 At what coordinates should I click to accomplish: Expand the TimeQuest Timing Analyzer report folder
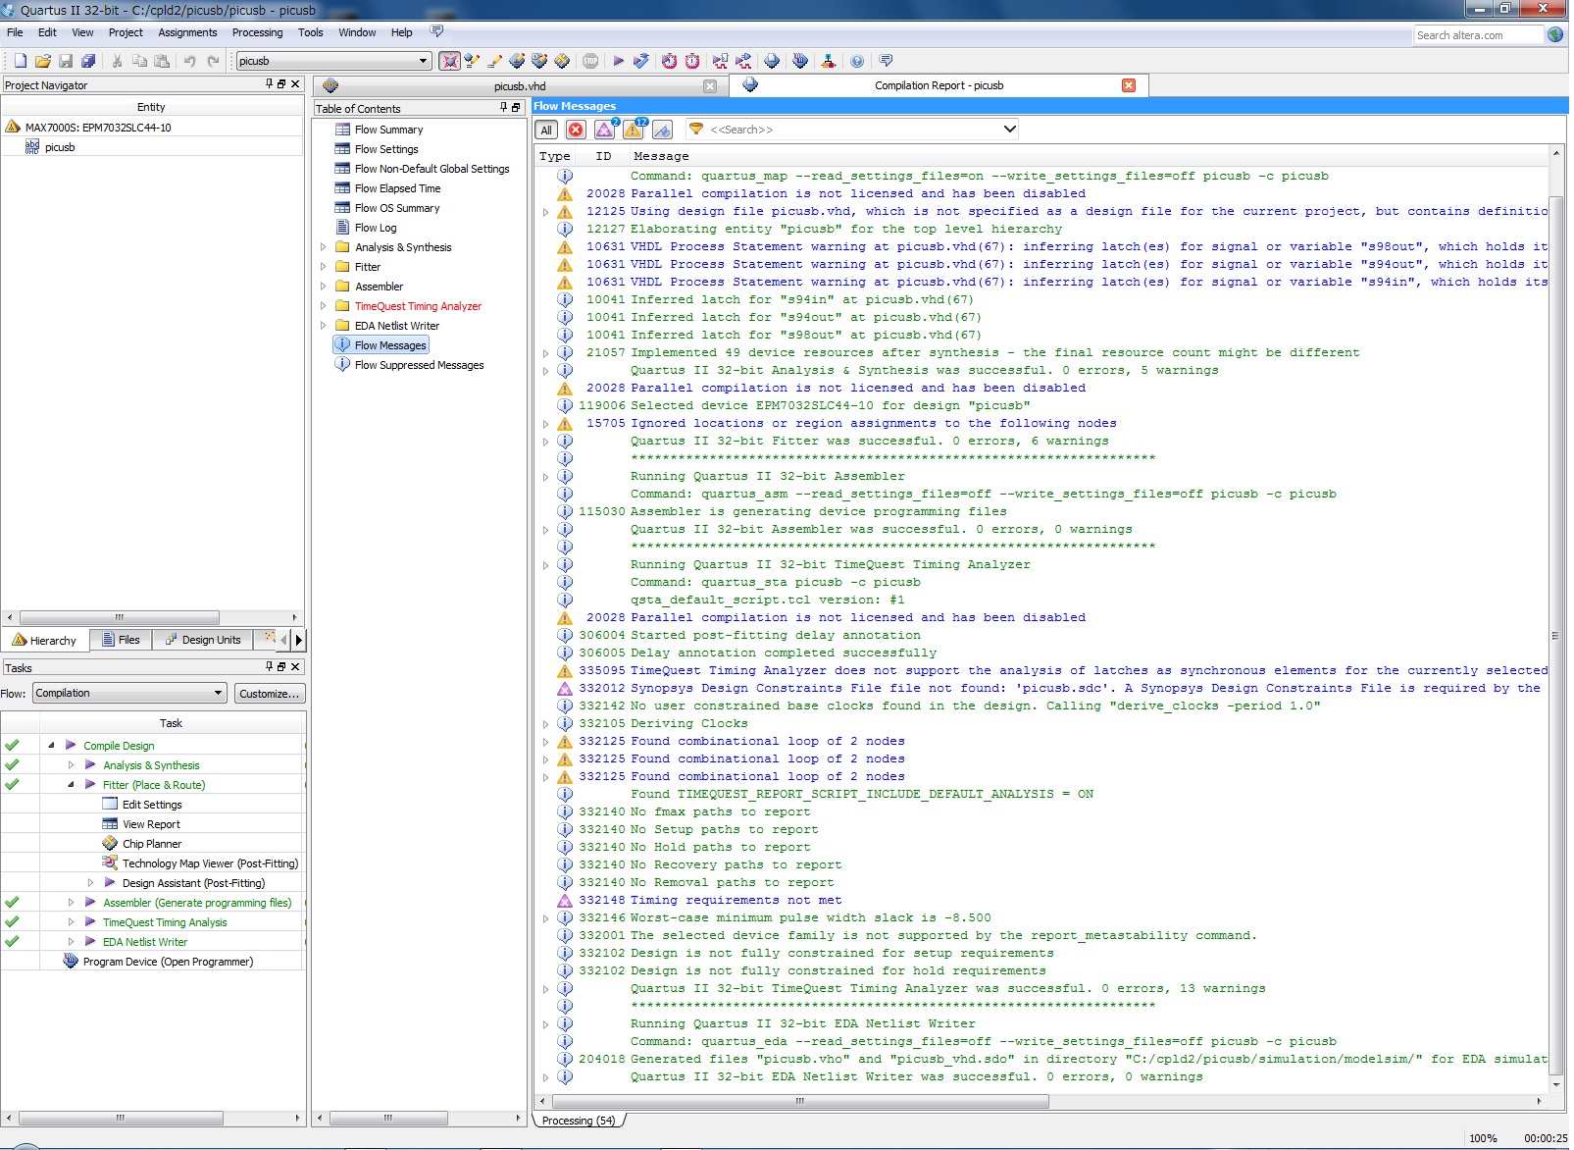tap(323, 306)
